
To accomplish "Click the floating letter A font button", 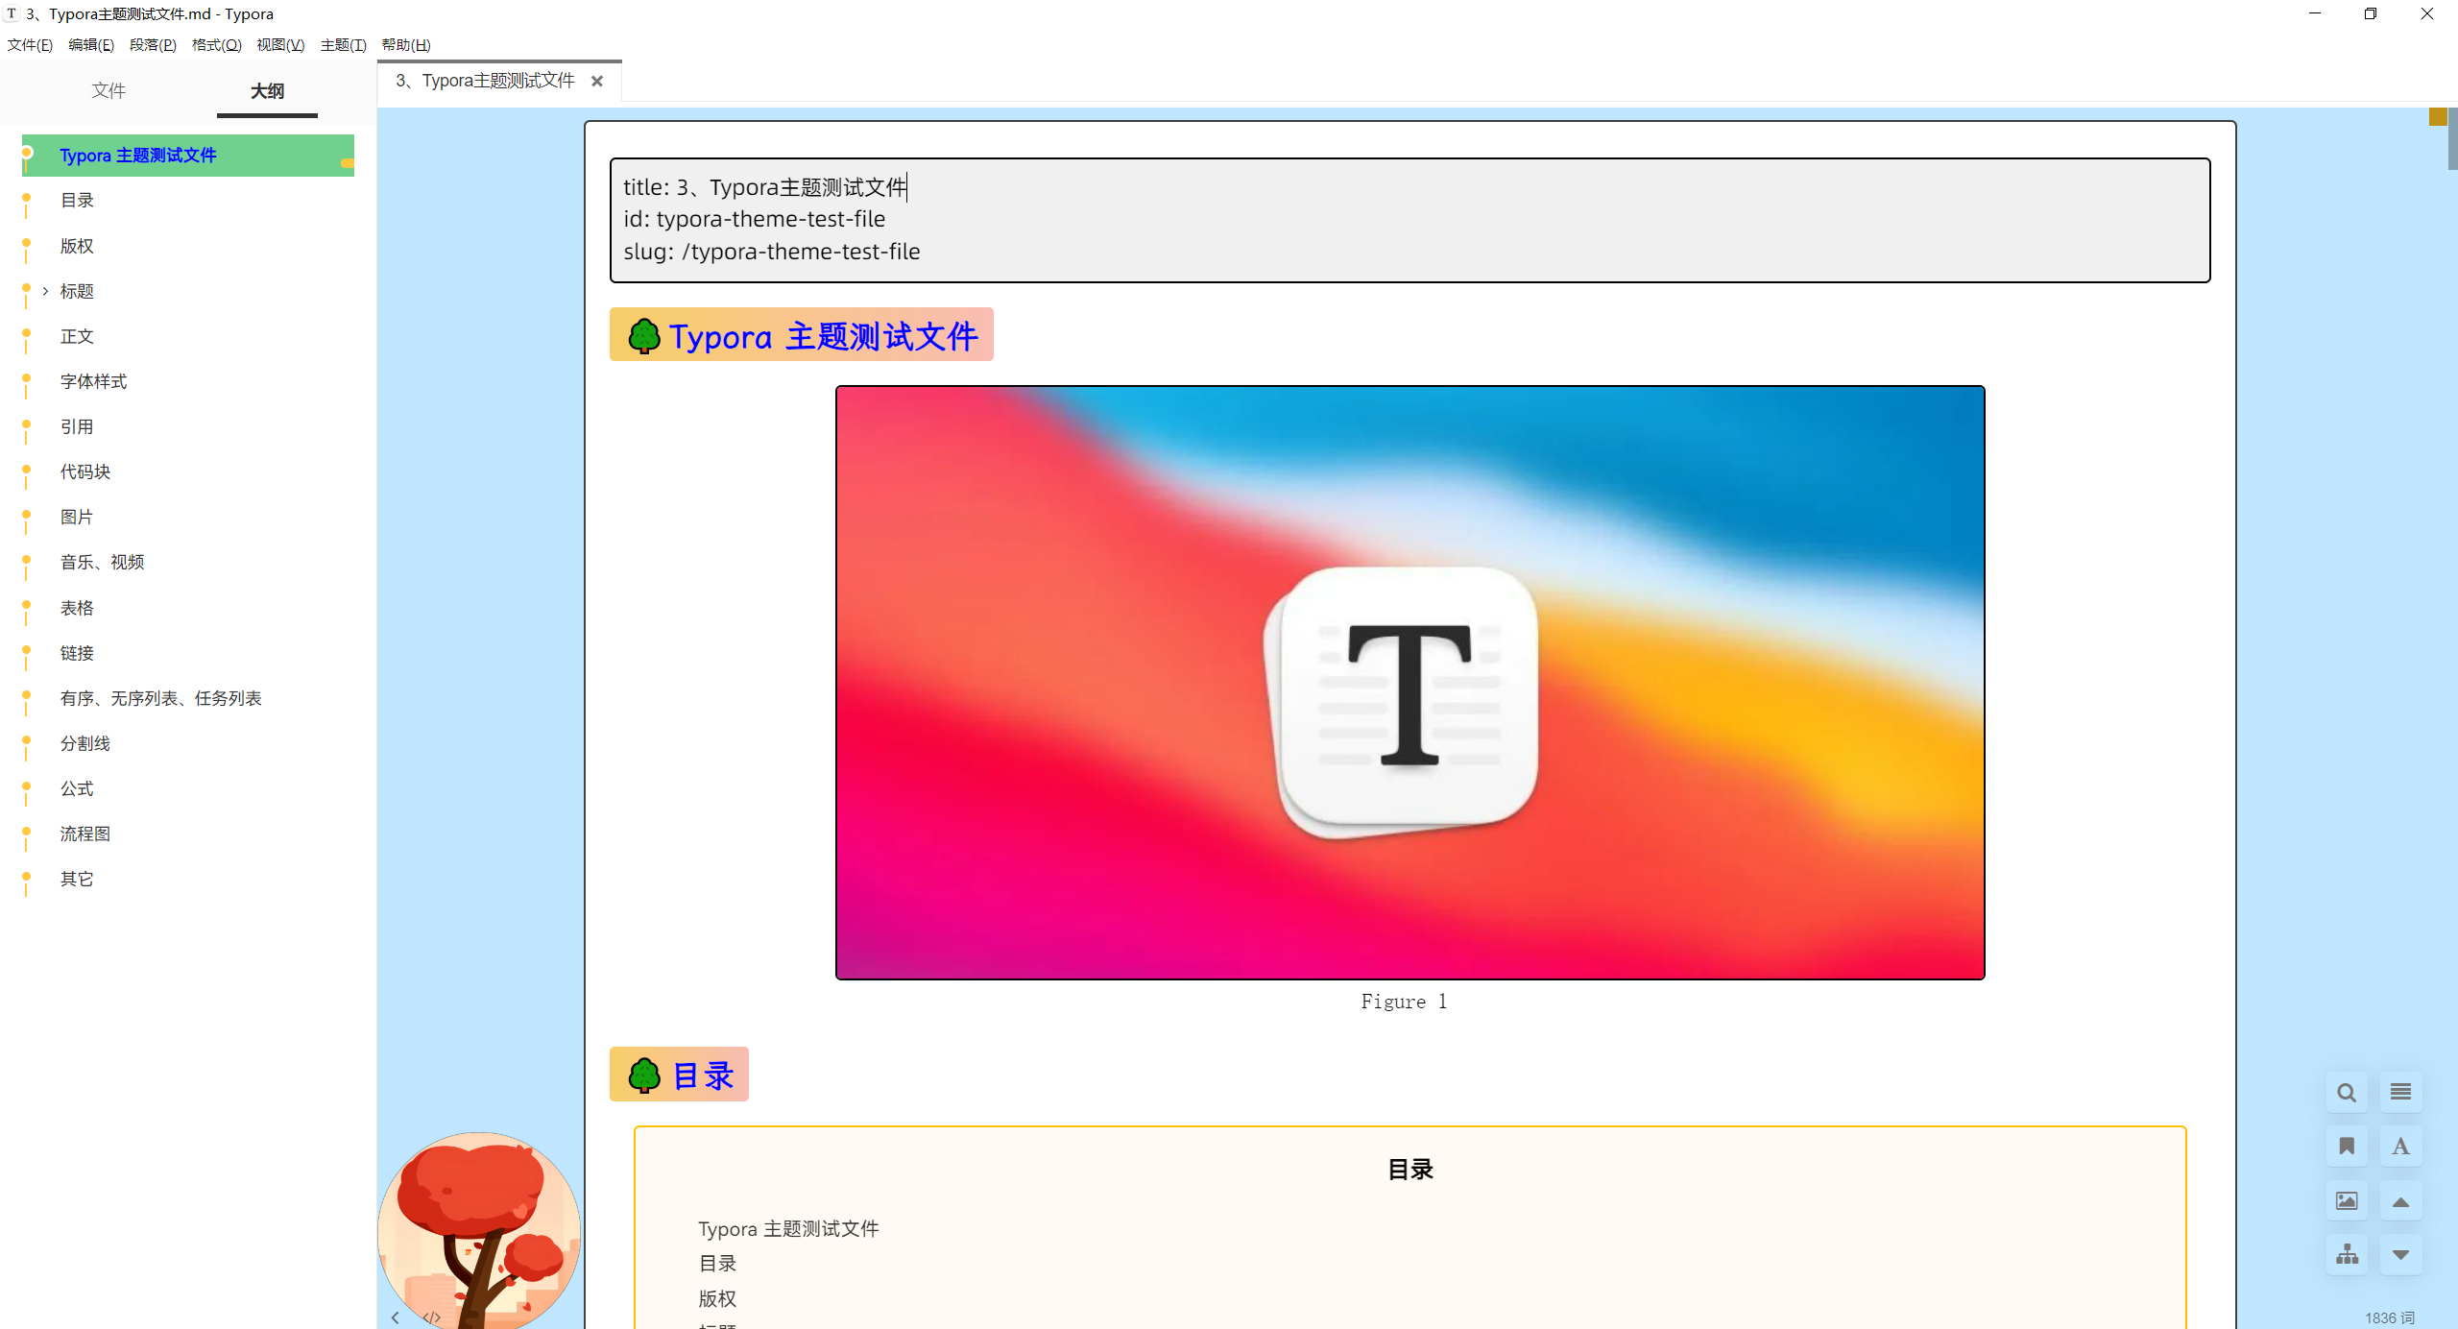I will 2400,1146.
